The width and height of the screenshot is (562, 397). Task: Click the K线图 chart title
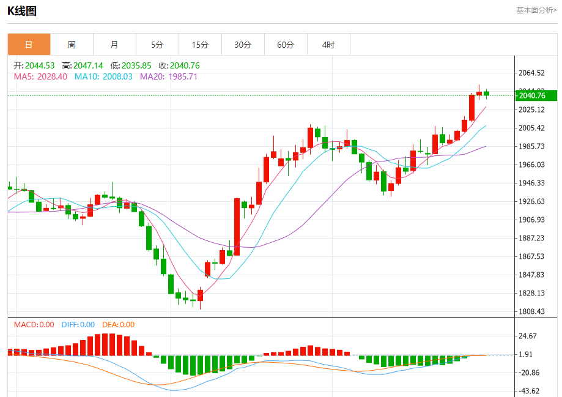tap(22, 11)
